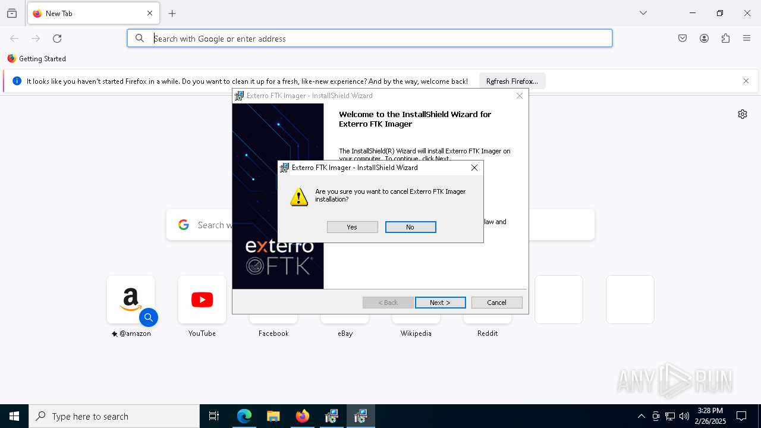Screen dimensions: 761x428
Task: Click the Amazon search shortcut magnifier badge
Action: tap(149, 318)
